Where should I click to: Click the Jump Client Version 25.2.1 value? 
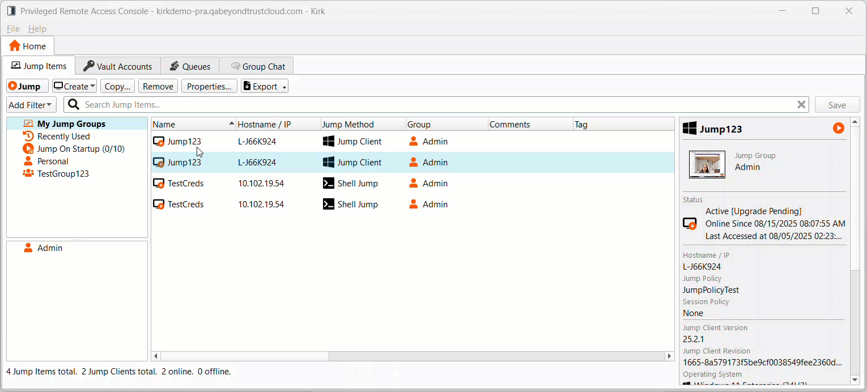pos(693,339)
